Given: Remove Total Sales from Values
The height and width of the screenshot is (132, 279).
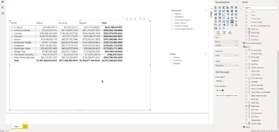Looking at the screenshot, I should pos(237,66).
